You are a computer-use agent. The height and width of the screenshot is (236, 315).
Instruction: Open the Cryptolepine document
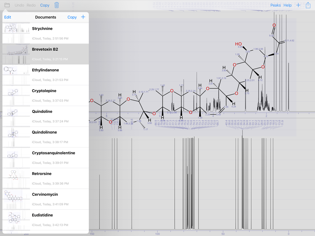tap(46, 96)
